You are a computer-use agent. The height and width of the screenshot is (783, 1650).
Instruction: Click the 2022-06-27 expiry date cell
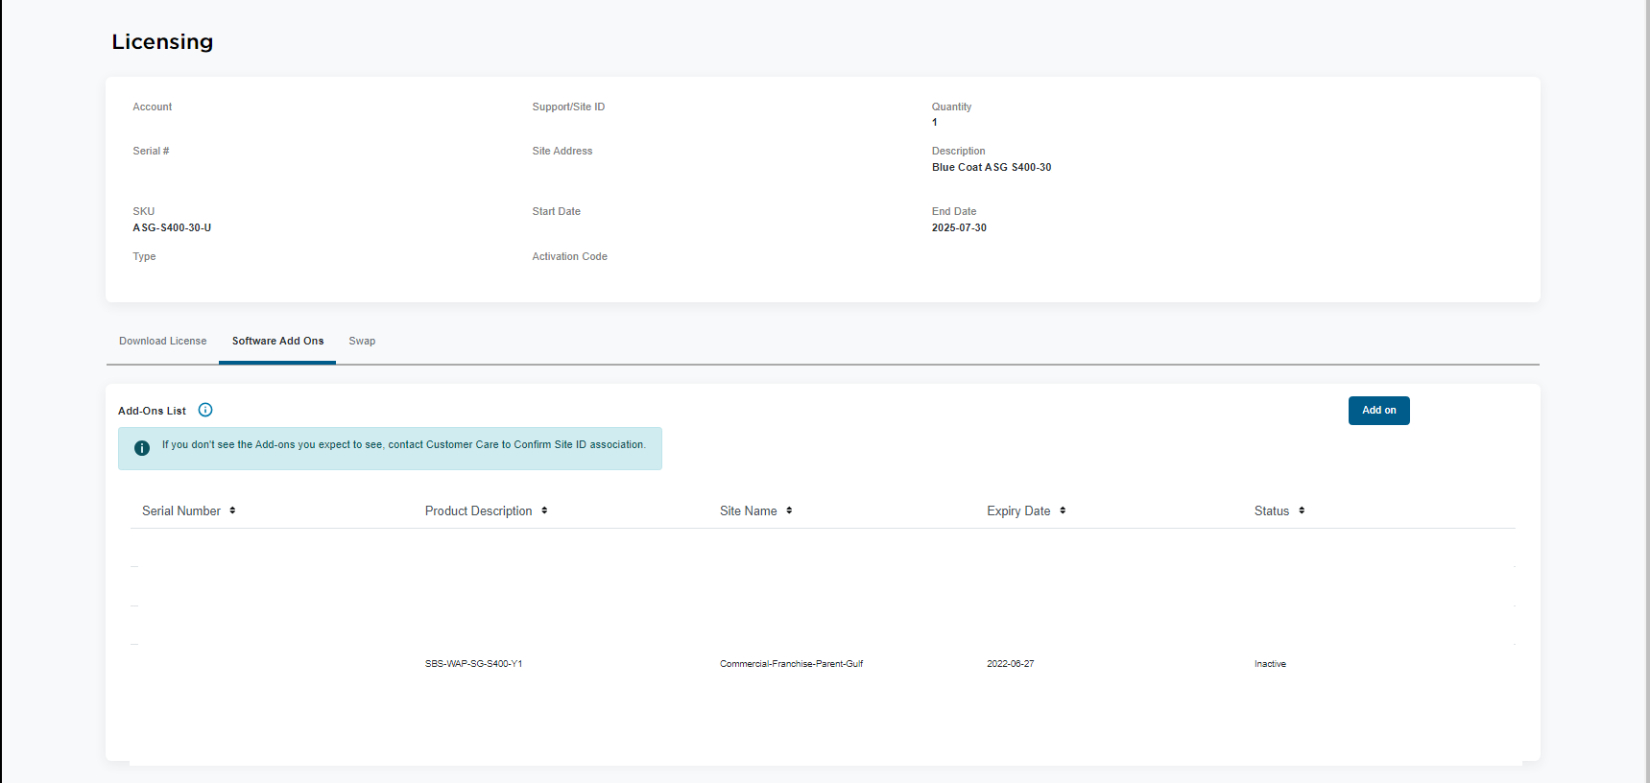[x=1010, y=664]
